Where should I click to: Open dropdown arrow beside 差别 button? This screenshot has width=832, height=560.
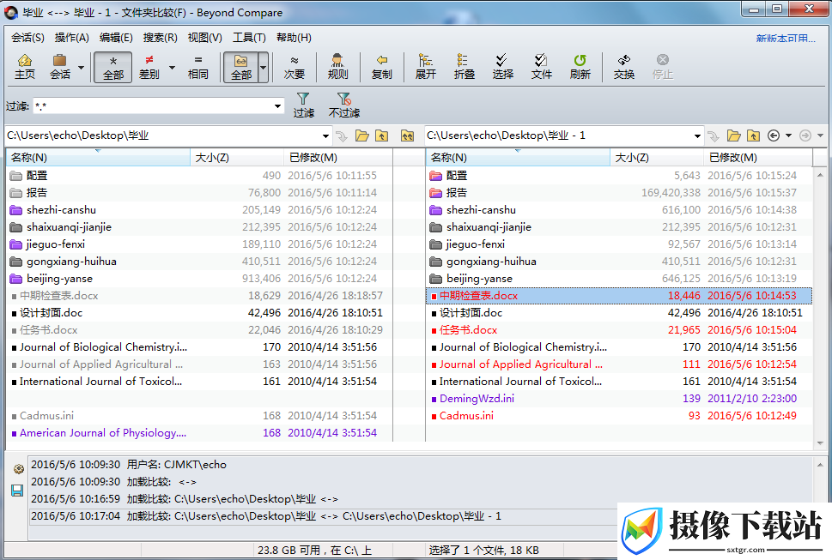pos(172,67)
